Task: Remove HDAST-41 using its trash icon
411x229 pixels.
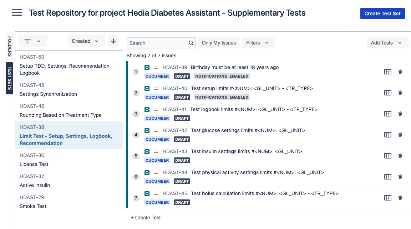Action: (400, 114)
